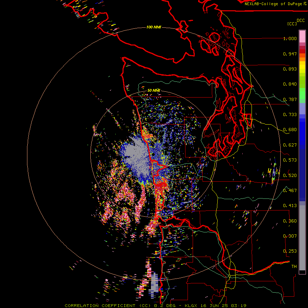Click the 0.413 color scale value

click(x=290, y=206)
